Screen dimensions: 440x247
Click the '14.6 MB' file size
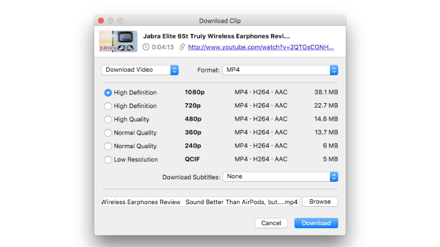(326, 119)
